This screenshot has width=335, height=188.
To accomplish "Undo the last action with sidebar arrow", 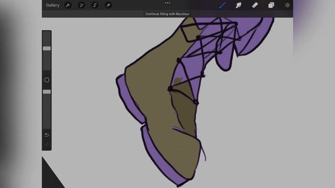I will pyautogui.click(x=47, y=135).
